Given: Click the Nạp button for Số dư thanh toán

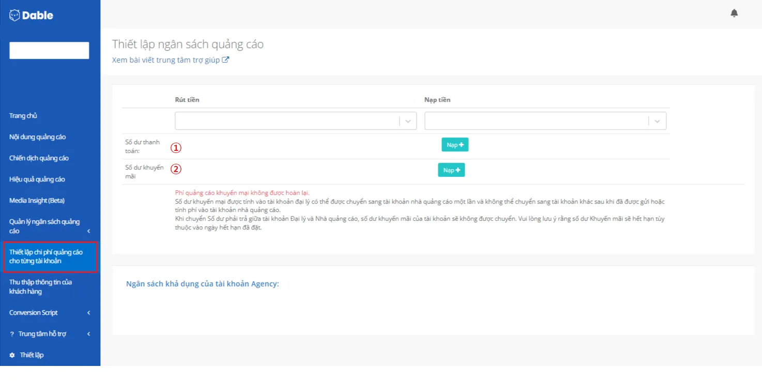Looking at the screenshot, I should [x=455, y=145].
